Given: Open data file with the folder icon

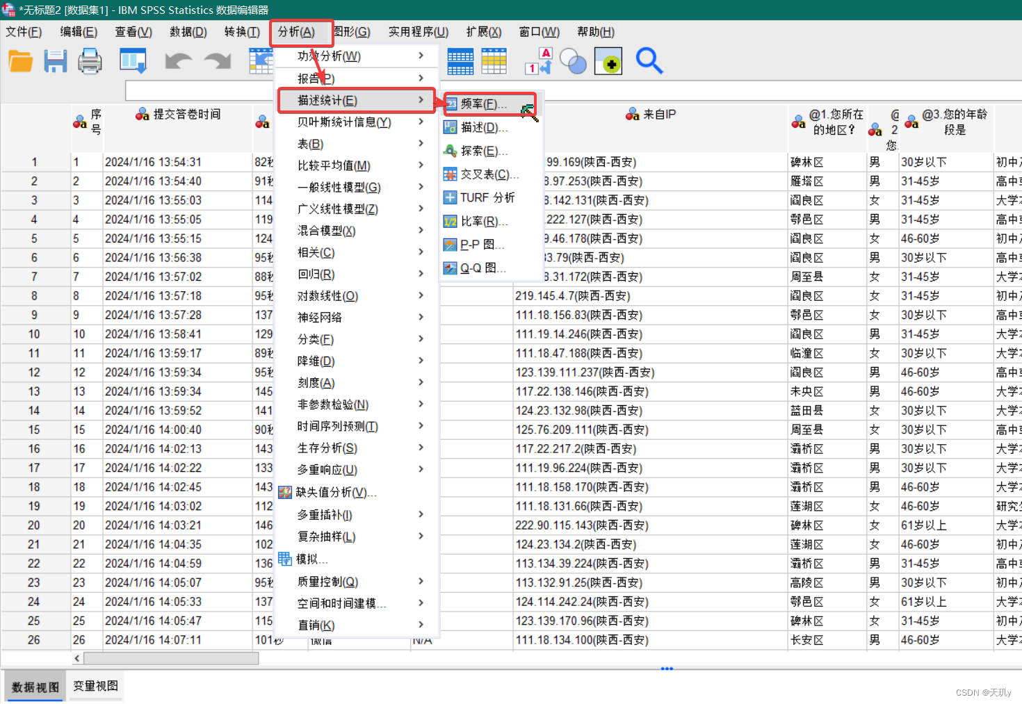Looking at the screenshot, I should click(21, 61).
